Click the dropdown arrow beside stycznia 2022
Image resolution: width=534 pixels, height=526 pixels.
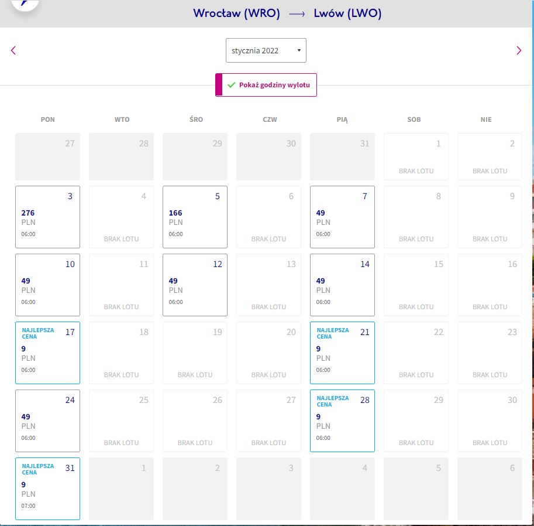point(299,50)
